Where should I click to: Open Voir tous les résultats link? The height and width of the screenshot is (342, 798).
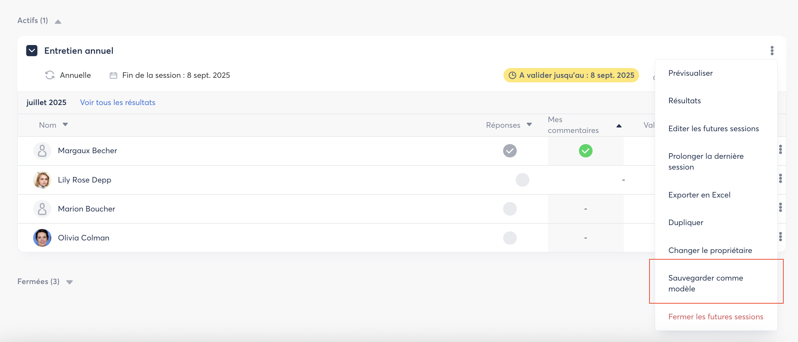coord(117,102)
